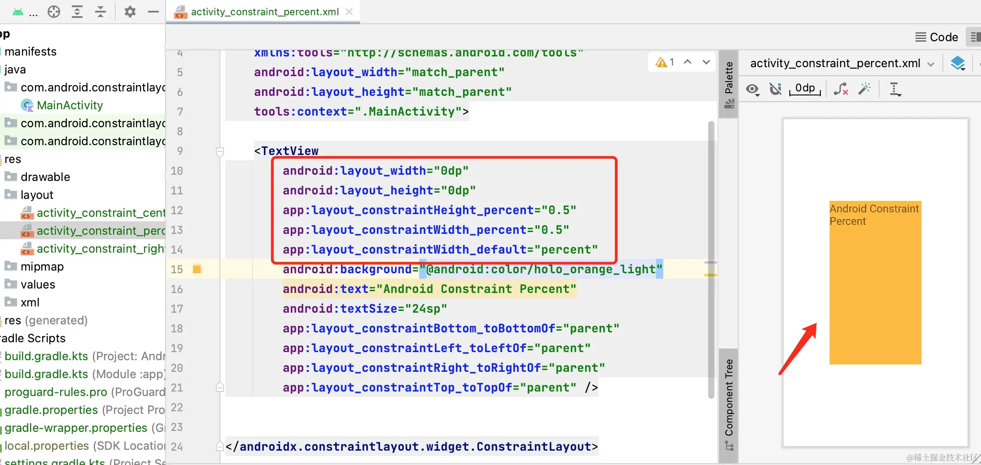Viewport: 981px width, 465px height.
Task: Open the layout file dropdown in design toolbar
Action: 842,64
